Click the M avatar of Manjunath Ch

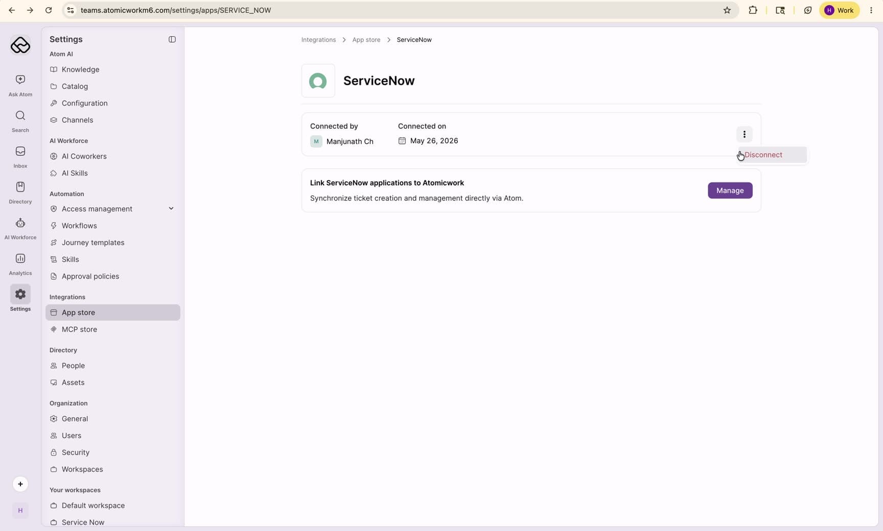pos(316,141)
